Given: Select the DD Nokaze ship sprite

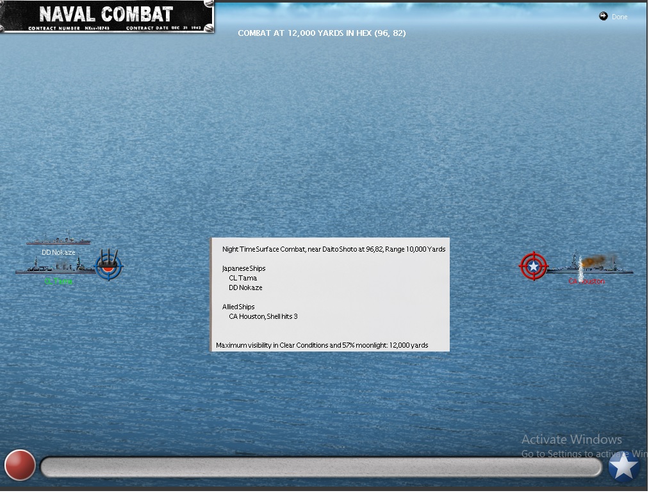Looking at the screenshot, I should click(58, 239).
